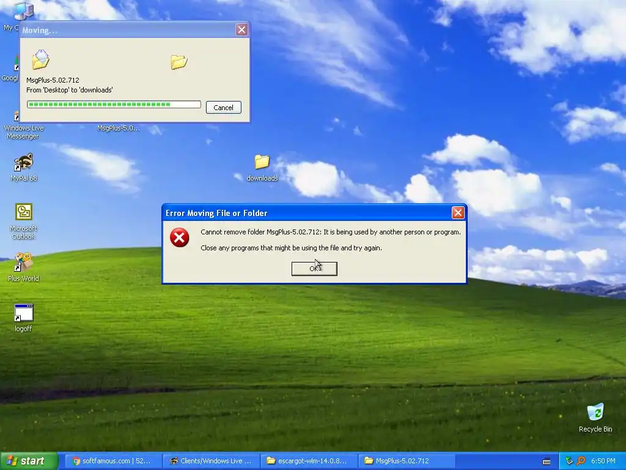Close the Error Moving File dialog
The width and height of the screenshot is (626, 470).
pos(458,212)
